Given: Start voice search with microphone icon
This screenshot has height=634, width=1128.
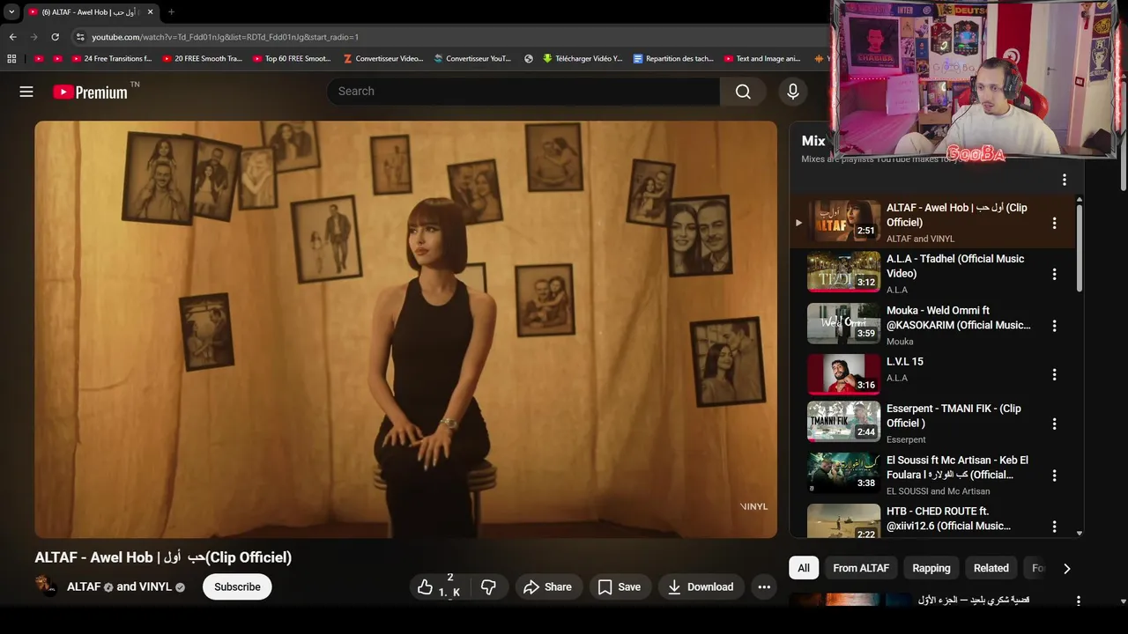Looking at the screenshot, I should point(792,92).
